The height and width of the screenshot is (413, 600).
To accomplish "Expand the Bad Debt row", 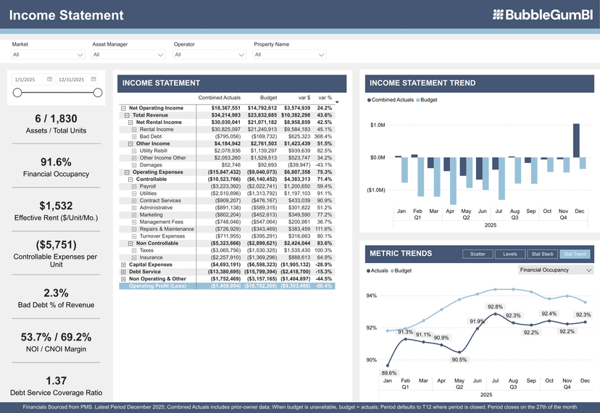I will (x=134, y=137).
